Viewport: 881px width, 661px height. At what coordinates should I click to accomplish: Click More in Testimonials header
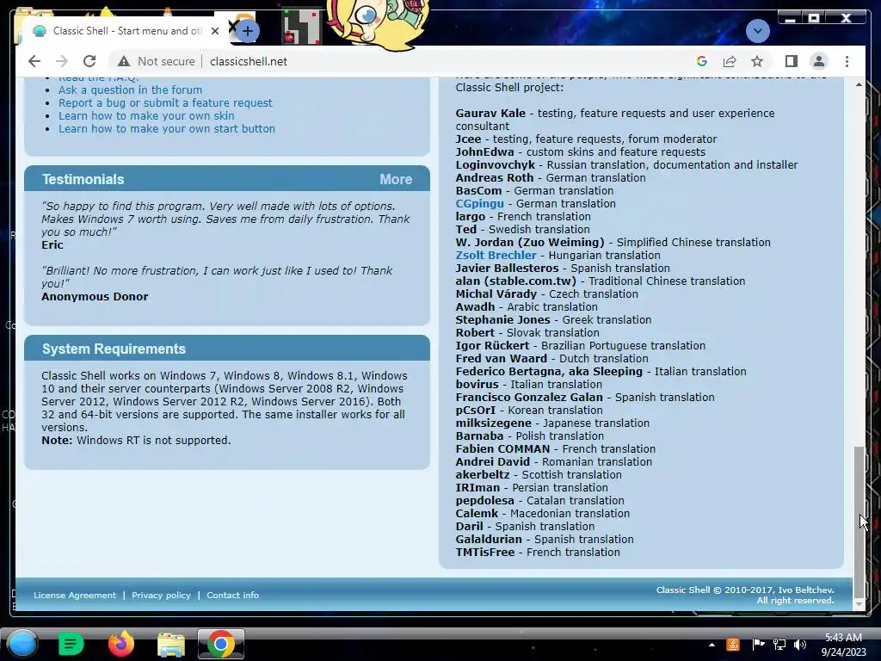coord(396,179)
